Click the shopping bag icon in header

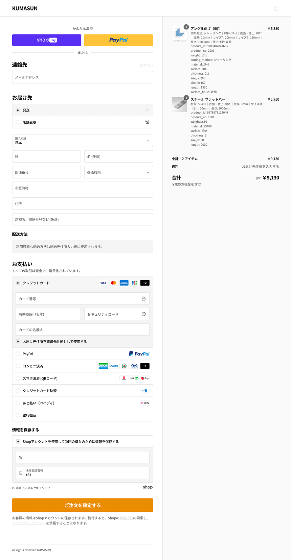(276, 8)
